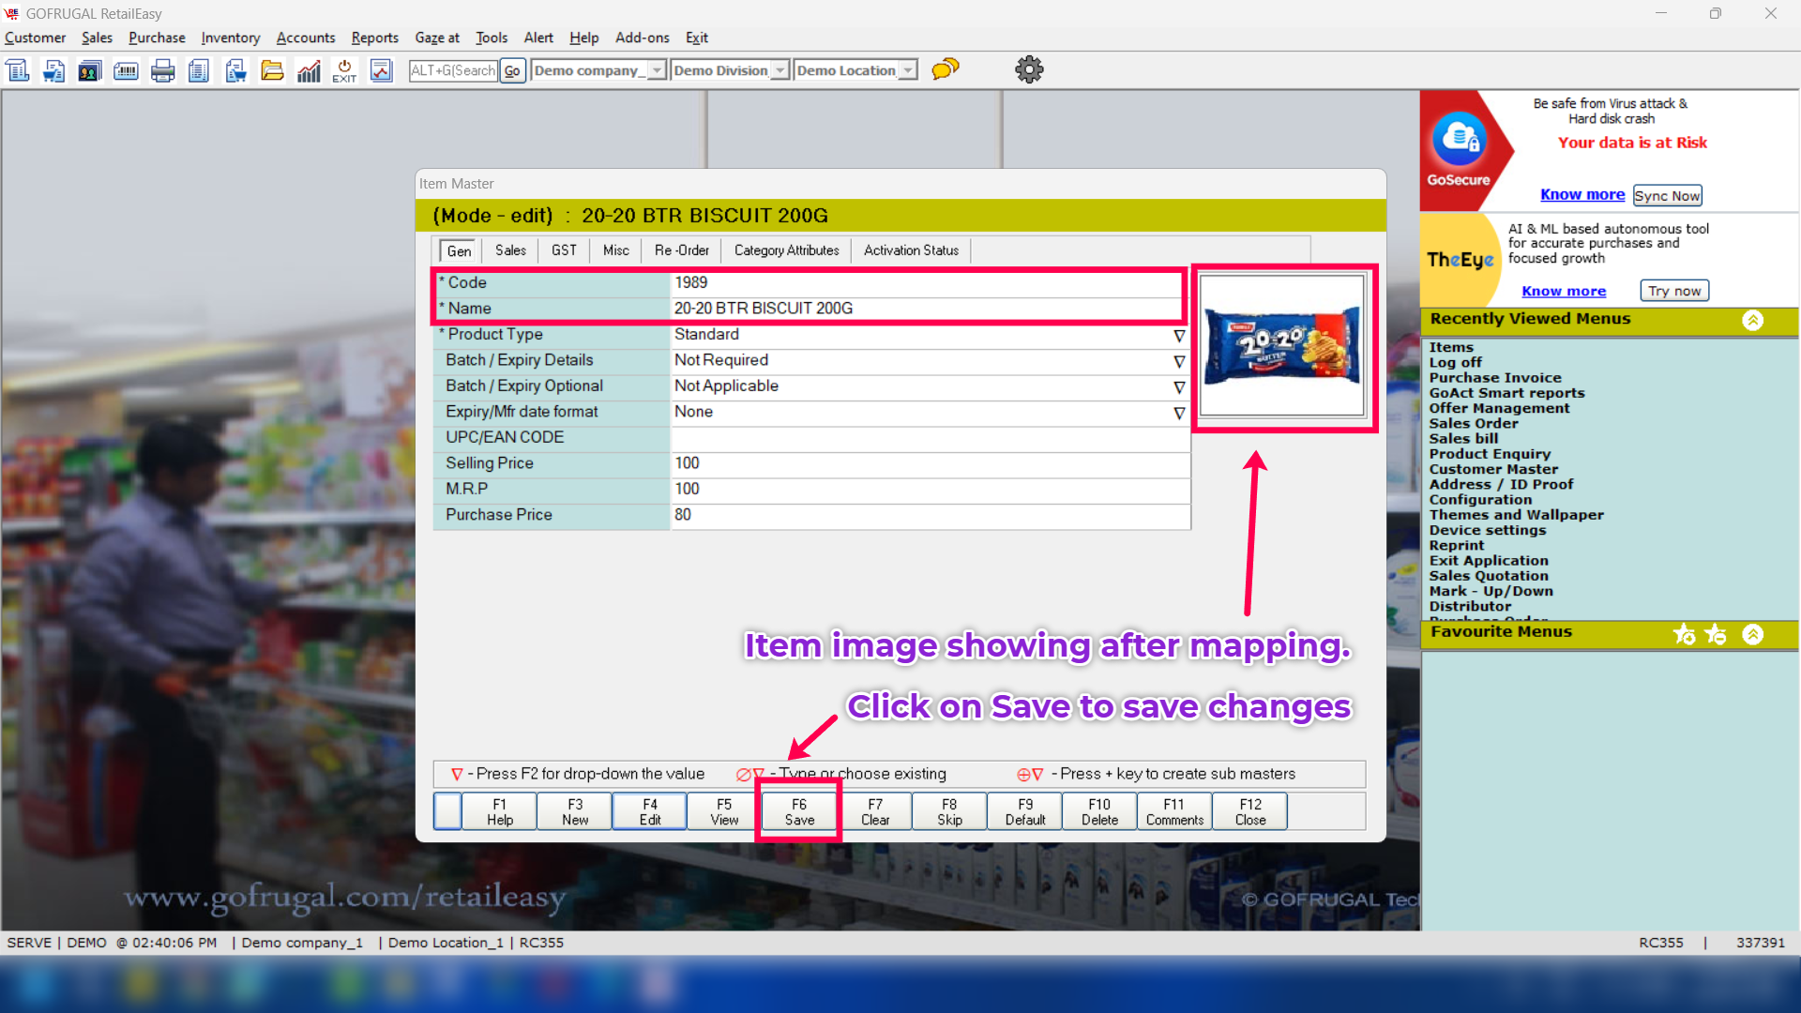Screen dimensions: 1801x1013
Task: Switch to the GST tab
Action: click(x=564, y=250)
